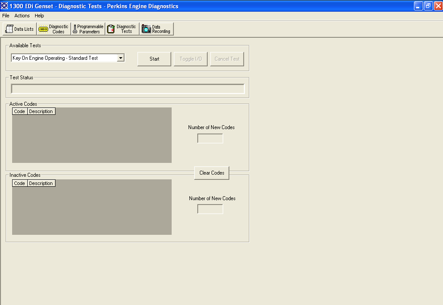Click the Cancel Test button
Viewport: 443px width, 305px height.
pos(227,59)
